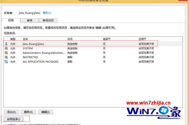This screenshot has height=125, width=189.
Task: Click the 主体 column header
Action: [25, 39]
